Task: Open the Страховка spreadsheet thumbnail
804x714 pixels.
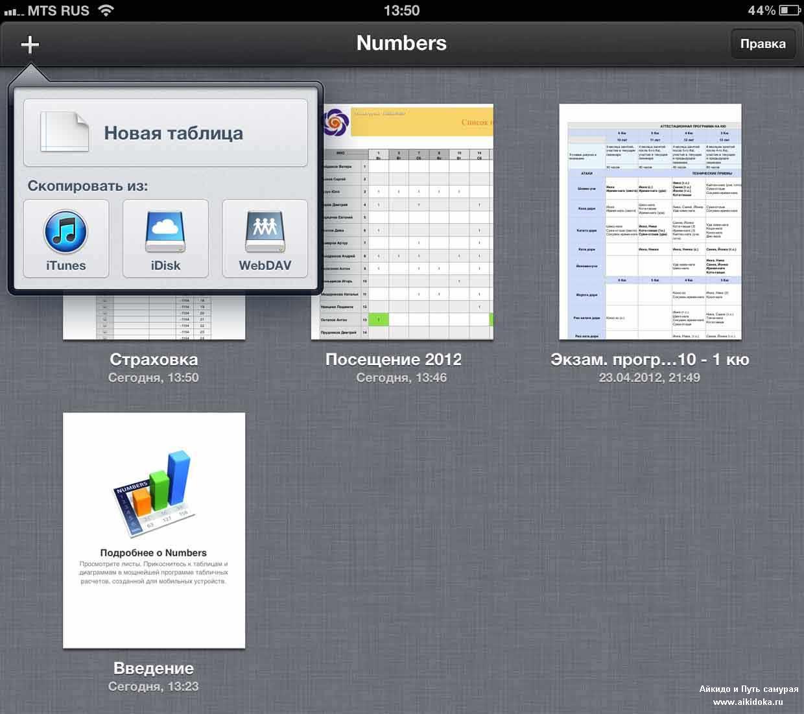Action: tap(154, 317)
